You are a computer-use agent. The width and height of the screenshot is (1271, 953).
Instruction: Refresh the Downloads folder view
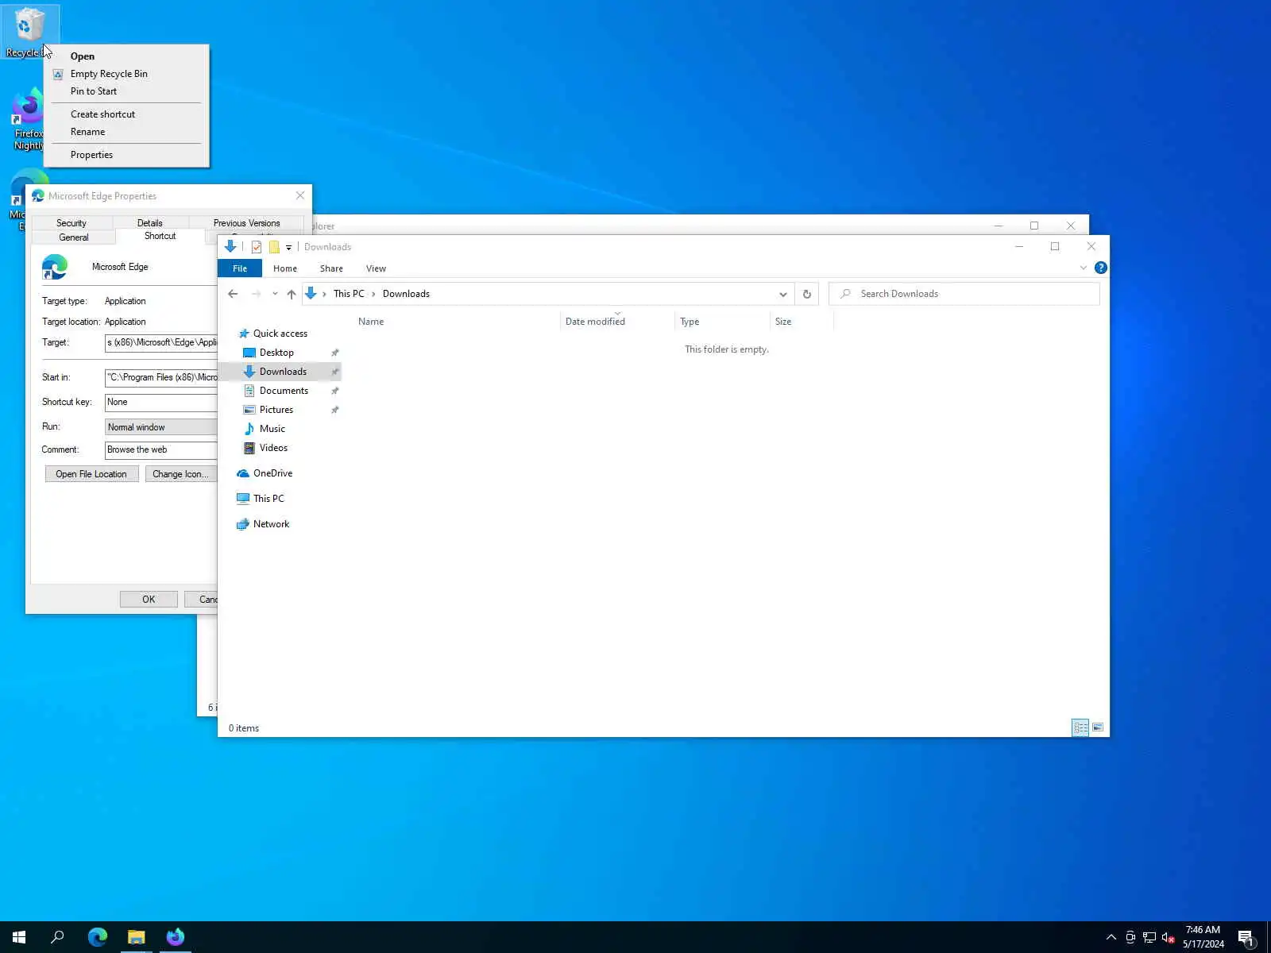click(x=806, y=294)
